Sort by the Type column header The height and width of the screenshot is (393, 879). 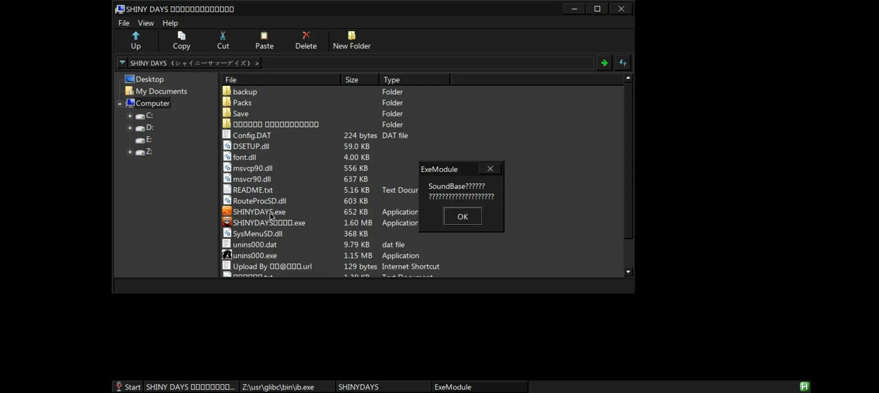click(x=414, y=80)
